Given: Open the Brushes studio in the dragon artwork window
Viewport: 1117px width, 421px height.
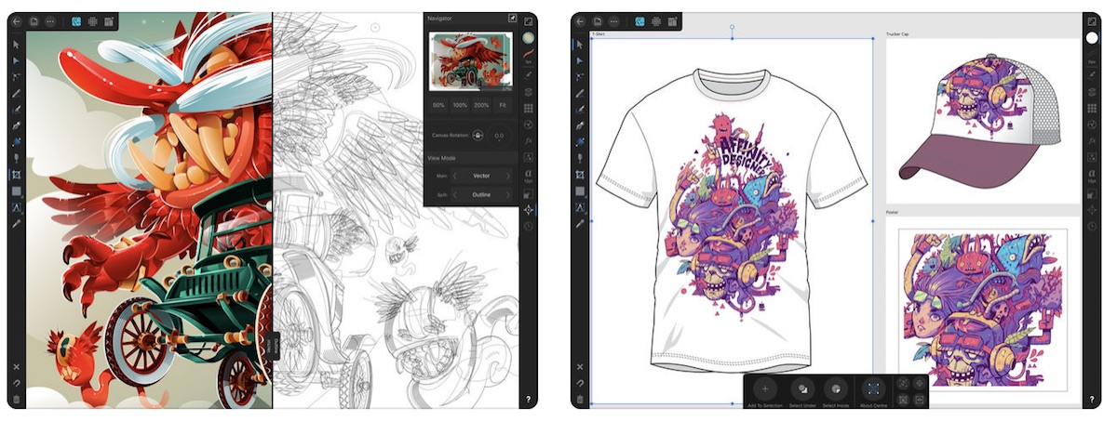Looking at the screenshot, I should pyautogui.click(x=528, y=74).
